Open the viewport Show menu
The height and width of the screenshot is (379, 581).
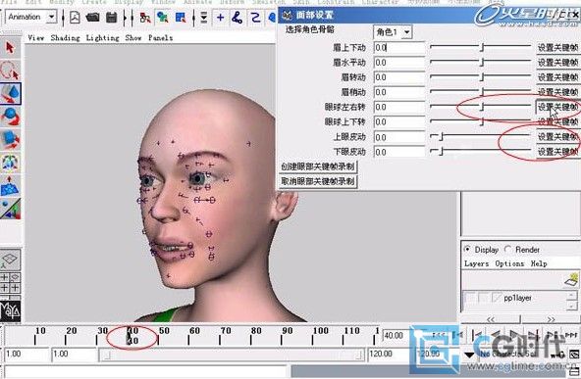click(133, 38)
